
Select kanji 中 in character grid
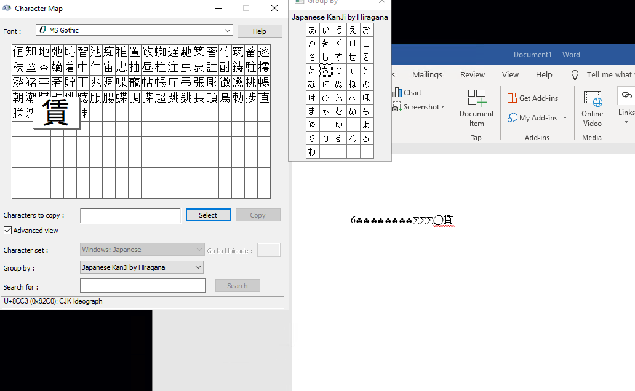(x=83, y=67)
